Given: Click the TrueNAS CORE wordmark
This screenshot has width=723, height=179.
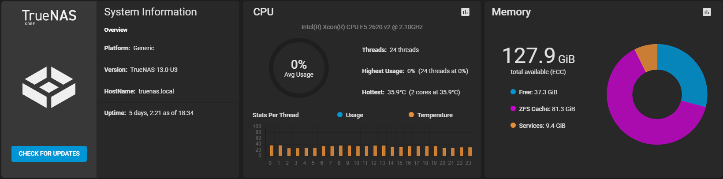Looking at the screenshot, I should pyautogui.click(x=49, y=17).
